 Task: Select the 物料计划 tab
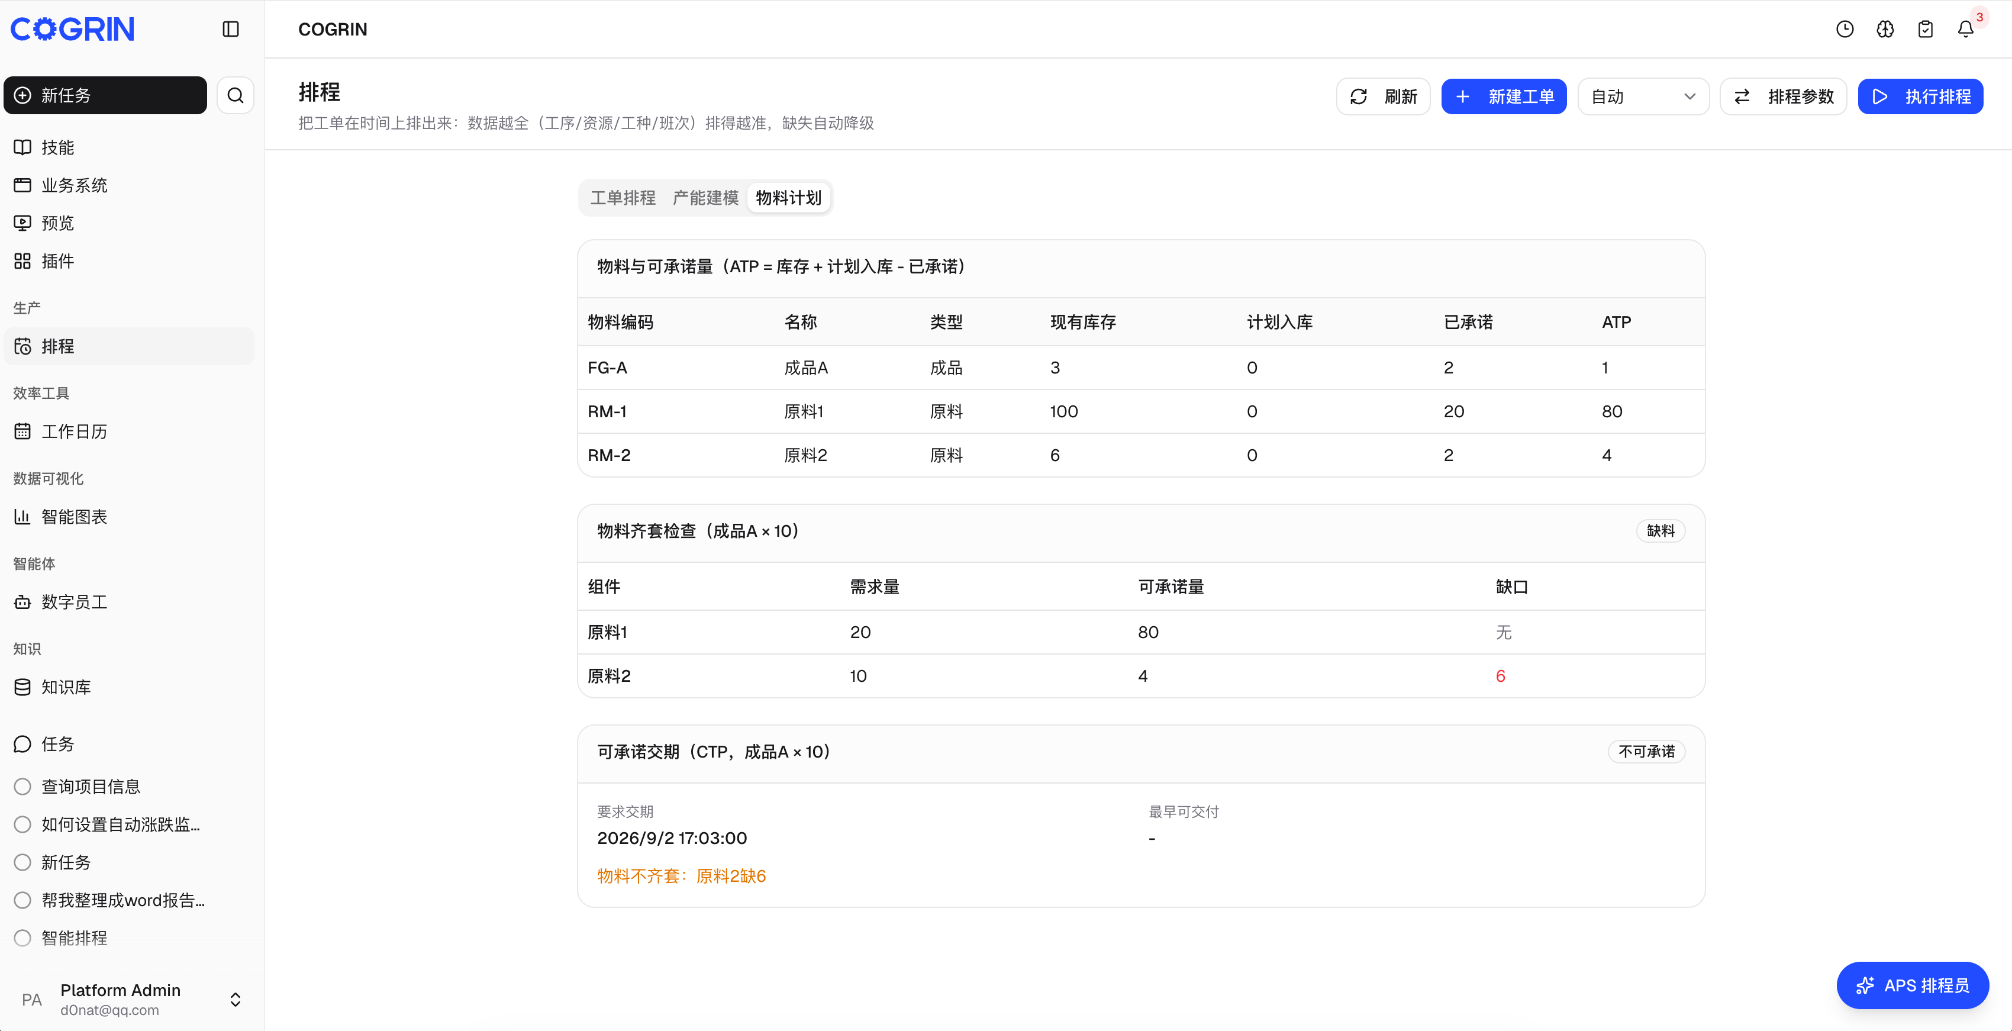(788, 198)
